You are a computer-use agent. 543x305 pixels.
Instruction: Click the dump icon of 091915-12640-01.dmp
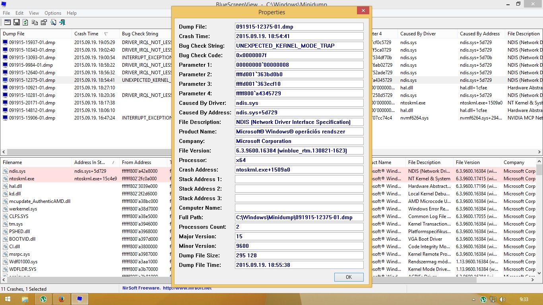pyautogui.click(x=5, y=73)
